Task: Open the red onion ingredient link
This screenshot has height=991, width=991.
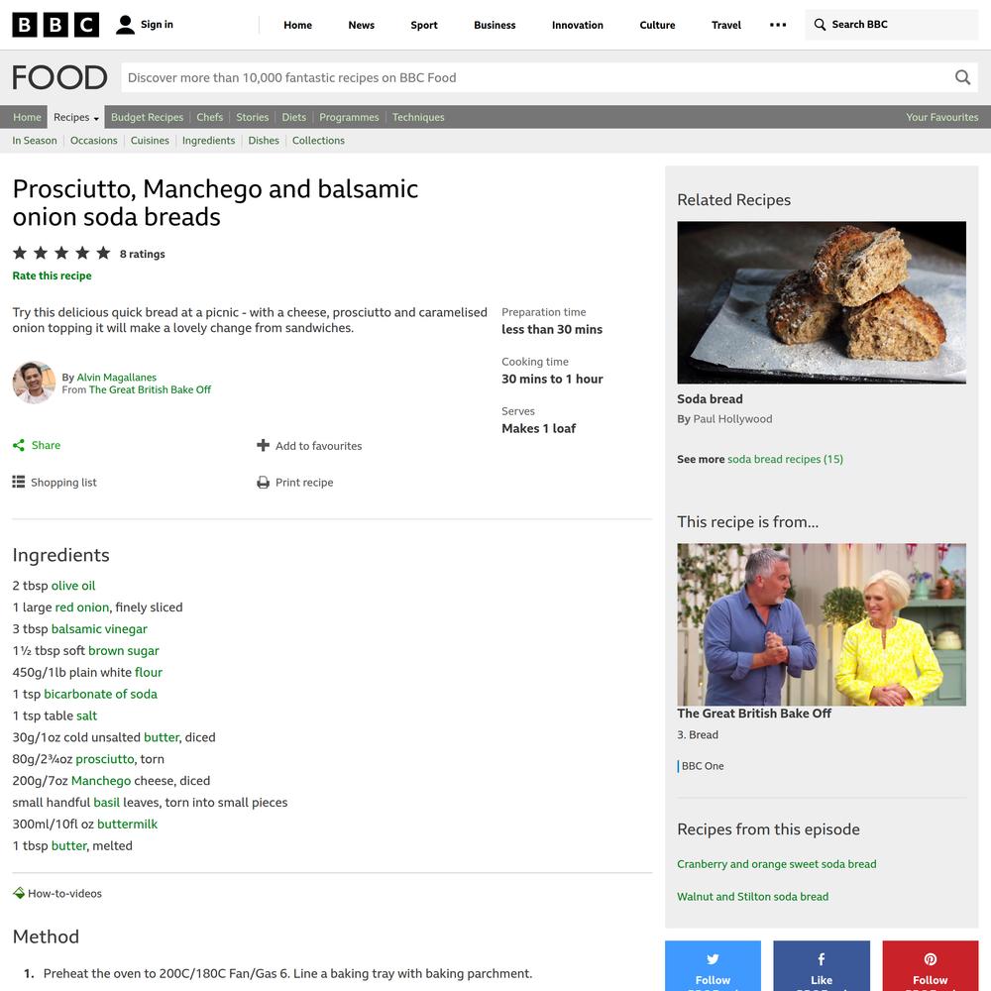Action: 82,607
